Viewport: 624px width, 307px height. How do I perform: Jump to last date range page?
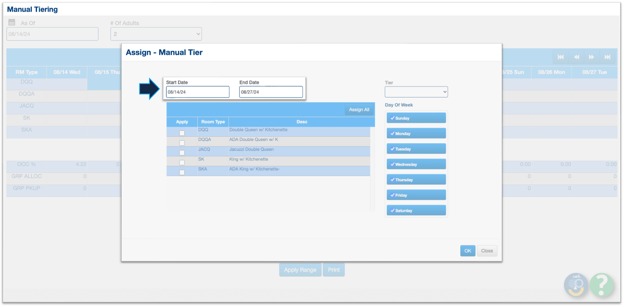pyautogui.click(x=607, y=57)
